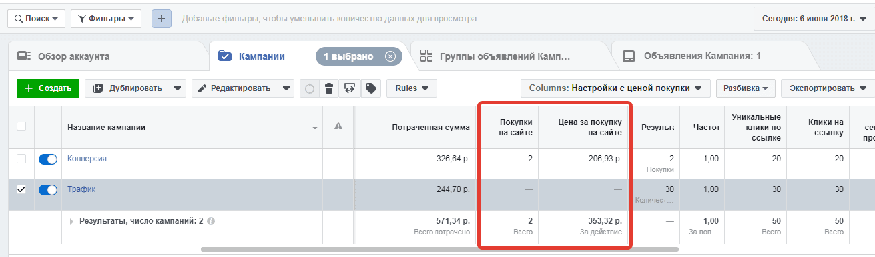The image size is (875, 257).
Task: Open the Редактировать dropdown arrow
Action: pyautogui.click(x=286, y=88)
